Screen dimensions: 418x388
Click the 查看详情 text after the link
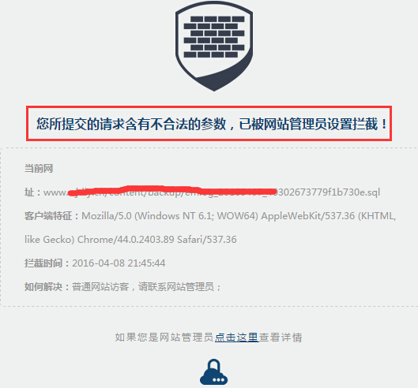click(281, 338)
